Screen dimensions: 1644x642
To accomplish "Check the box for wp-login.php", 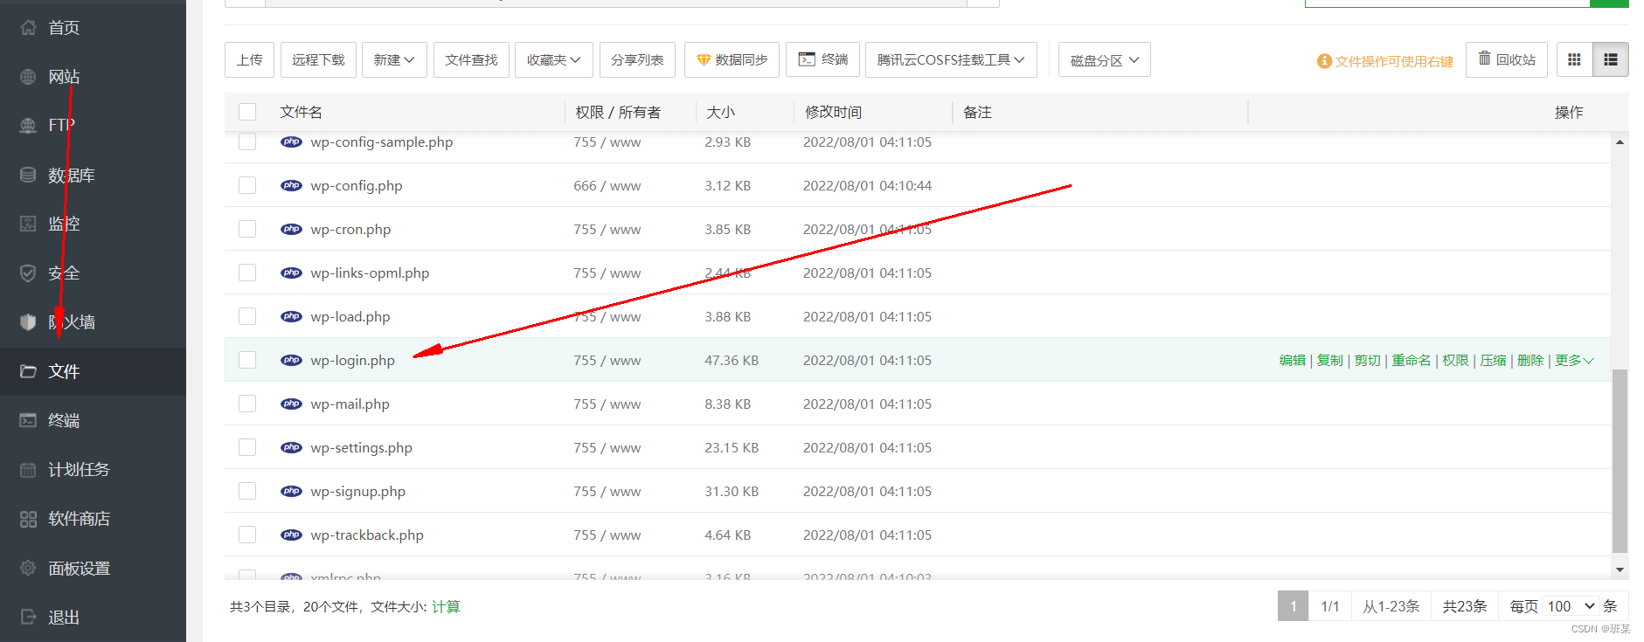I will 247,360.
